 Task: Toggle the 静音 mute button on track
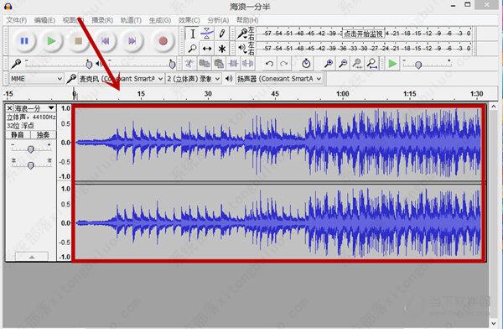(18, 134)
